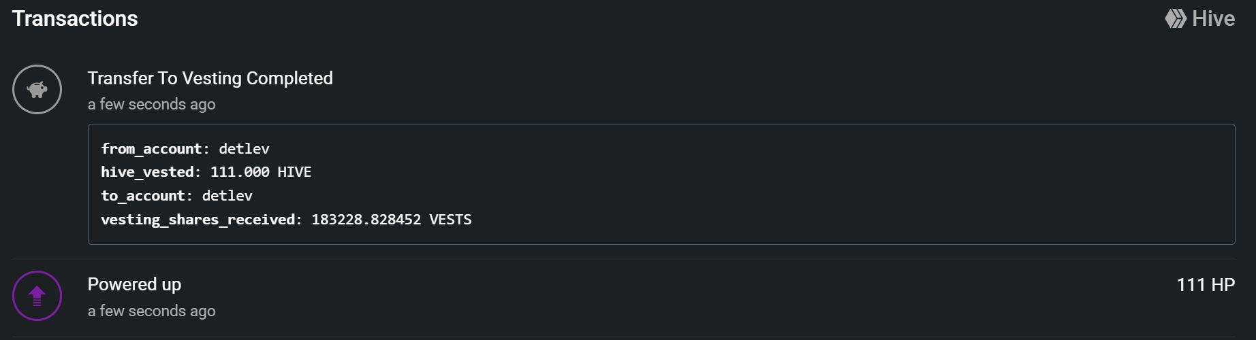Click the Transactions heading
Viewport: 1256px width, 340px height.
click(x=75, y=18)
